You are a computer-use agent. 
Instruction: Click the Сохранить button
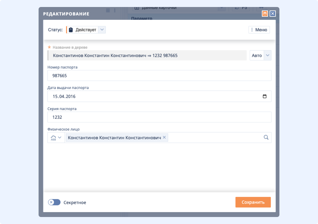253,202
